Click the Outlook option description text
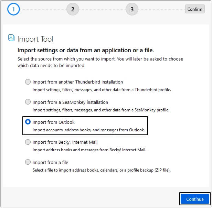This screenshot has height=208, width=212. (89, 130)
